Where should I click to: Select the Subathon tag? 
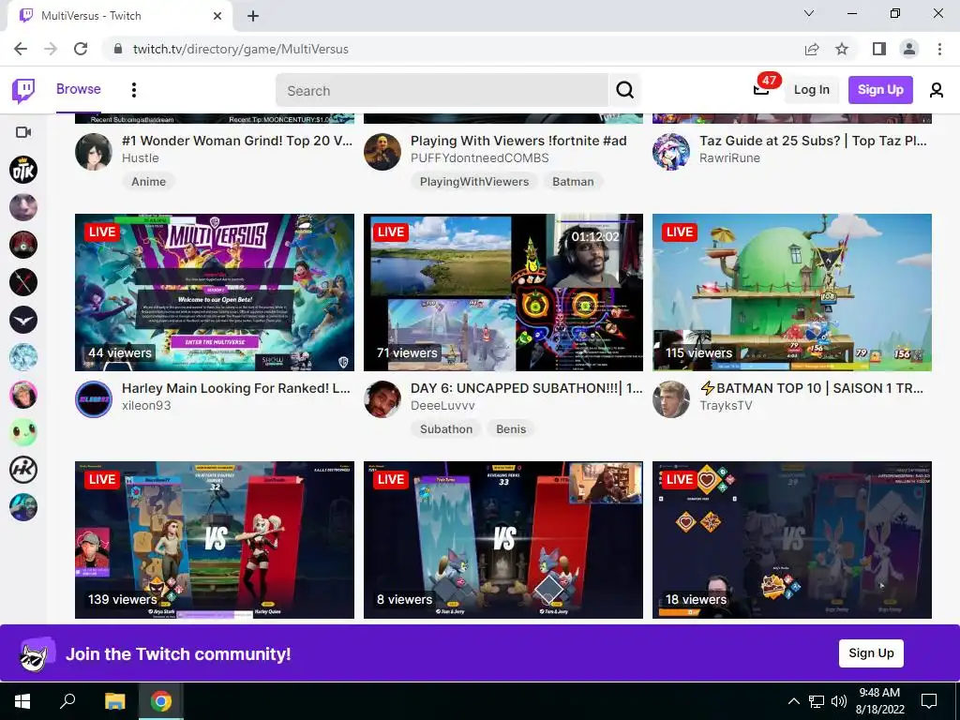(x=446, y=429)
